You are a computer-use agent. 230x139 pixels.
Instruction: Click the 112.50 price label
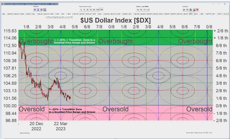tap(10, 46)
